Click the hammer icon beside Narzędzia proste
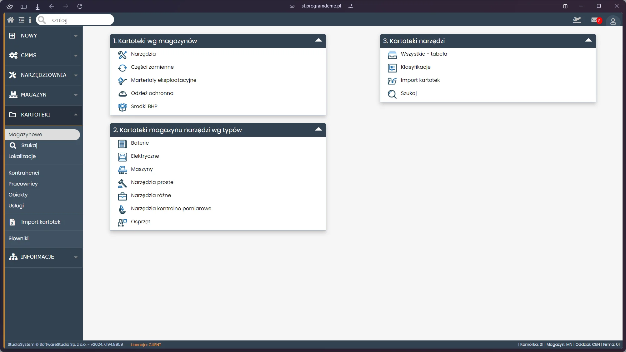Image resolution: width=626 pixels, height=352 pixels. click(122, 183)
